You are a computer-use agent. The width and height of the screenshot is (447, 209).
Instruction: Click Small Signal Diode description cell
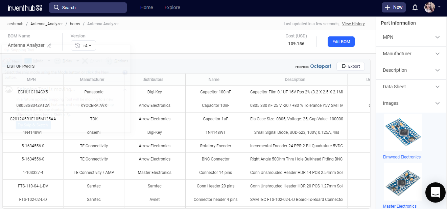[297, 132]
